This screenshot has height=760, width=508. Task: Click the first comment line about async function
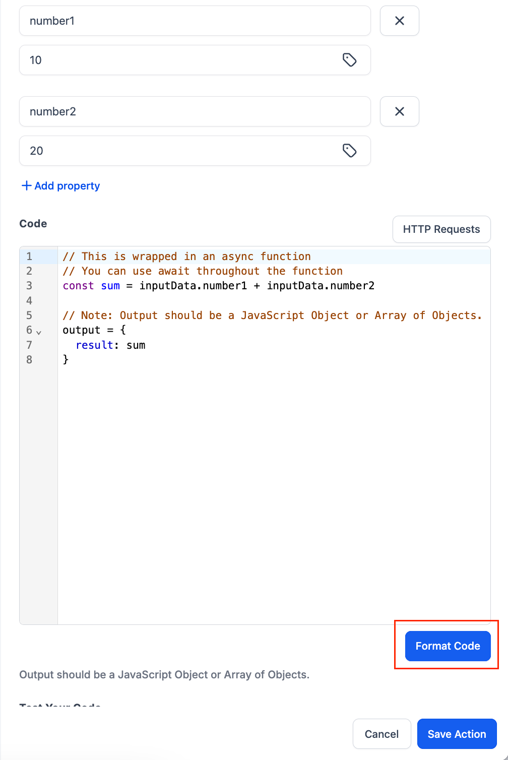(186, 257)
